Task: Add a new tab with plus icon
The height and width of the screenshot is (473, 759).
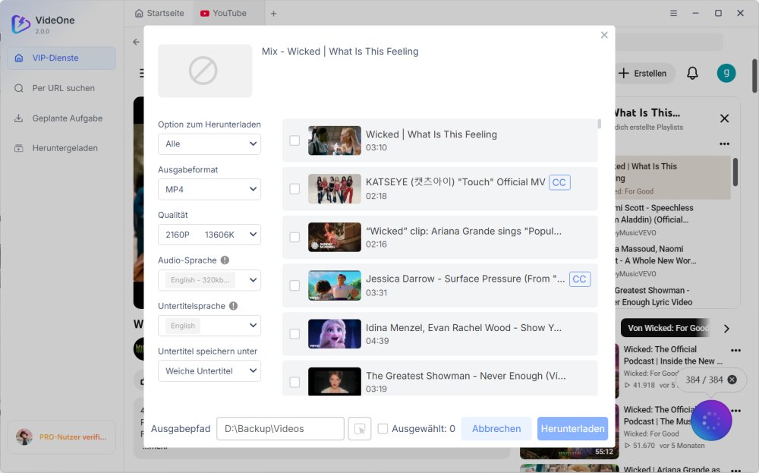Action: [x=273, y=14]
